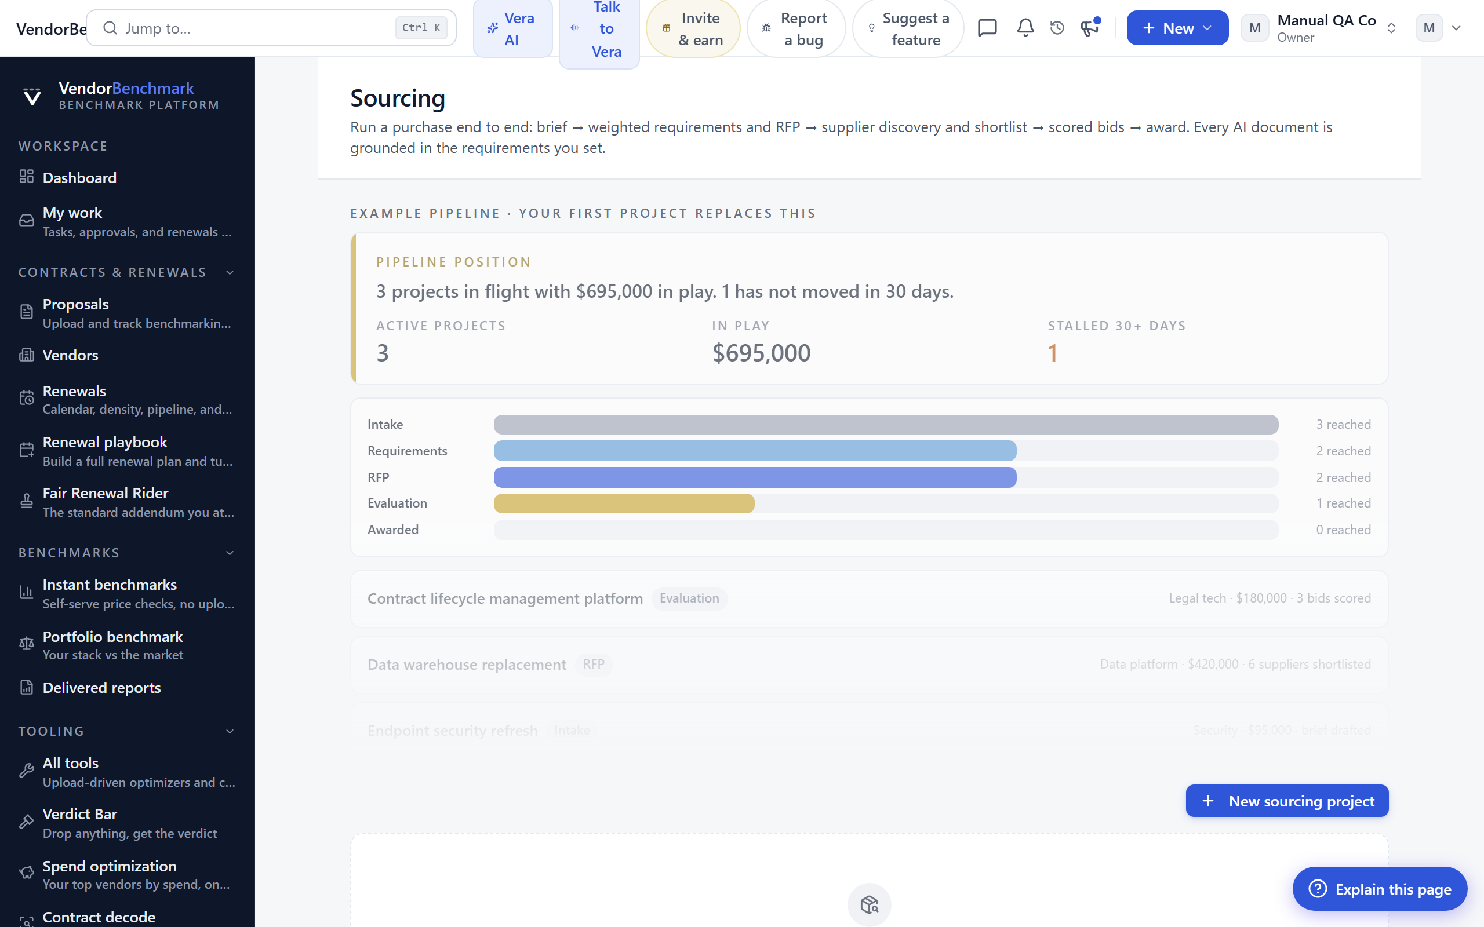Click the My work inbox icon
Image resolution: width=1484 pixels, height=927 pixels.
pos(26,221)
